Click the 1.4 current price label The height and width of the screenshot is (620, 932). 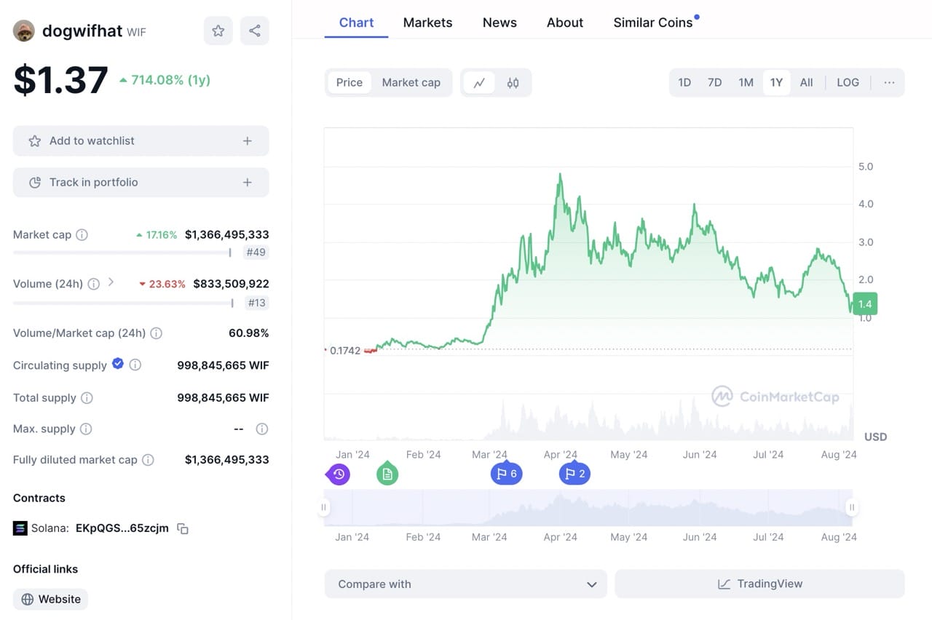pyautogui.click(x=865, y=303)
